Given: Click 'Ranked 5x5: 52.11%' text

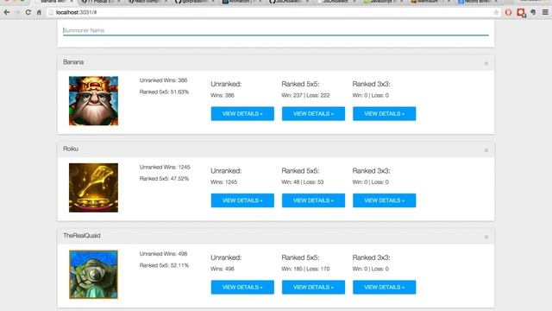Looking at the screenshot, I should coord(164,265).
